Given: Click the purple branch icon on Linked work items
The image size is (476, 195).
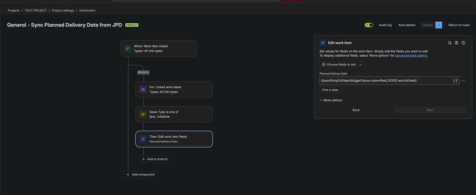Looking at the screenshot, I should [143, 90].
